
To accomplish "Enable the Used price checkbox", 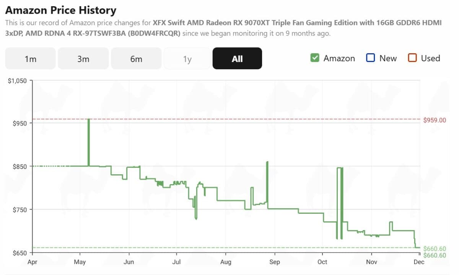I will (x=413, y=58).
